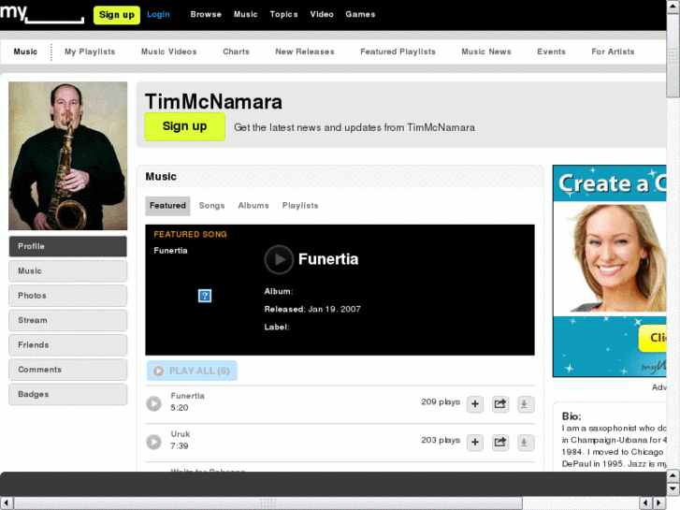The height and width of the screenshot is (510, 680).
Task: Open the Music menu in top bar
Action: 245,14
